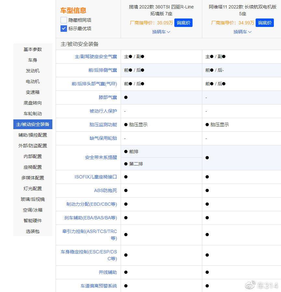This screenshot has width=281, height=292.
Task: Open 辅助/操控配置 sidebar item
Action: click(x=33, y=135)
